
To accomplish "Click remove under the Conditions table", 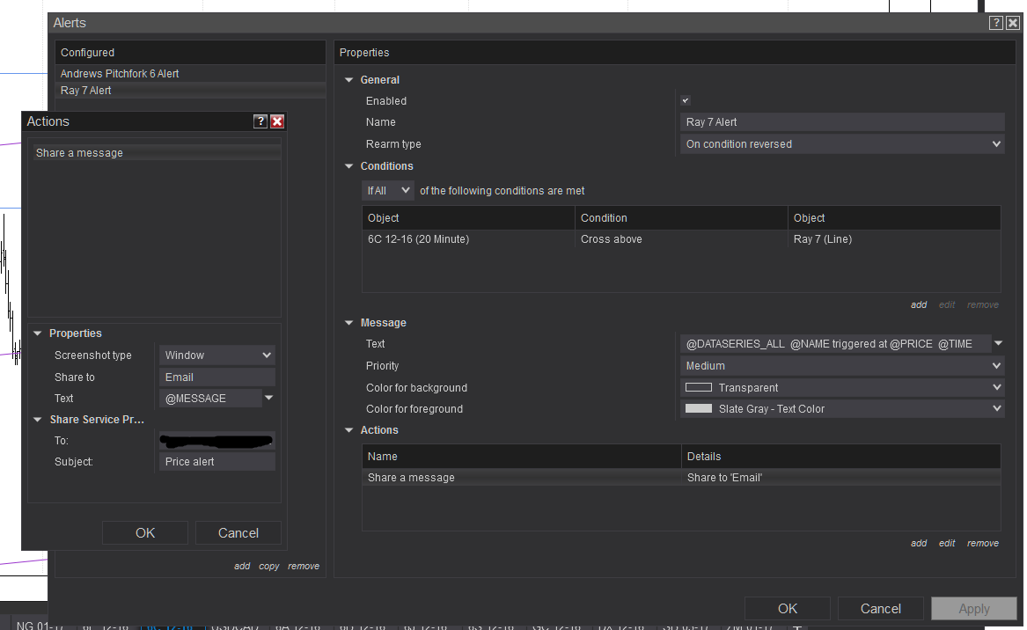I will (x=982, y=304).
